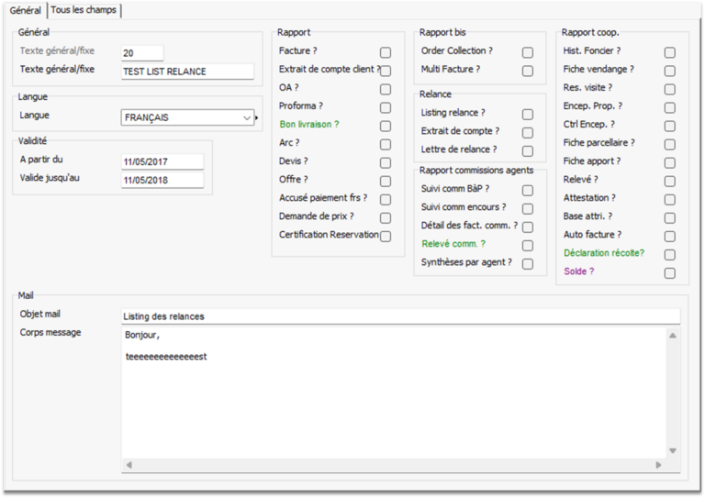Enable the Lettre de relance ? checkbox
Screen dimensions: 705x498
coord(528,151)
